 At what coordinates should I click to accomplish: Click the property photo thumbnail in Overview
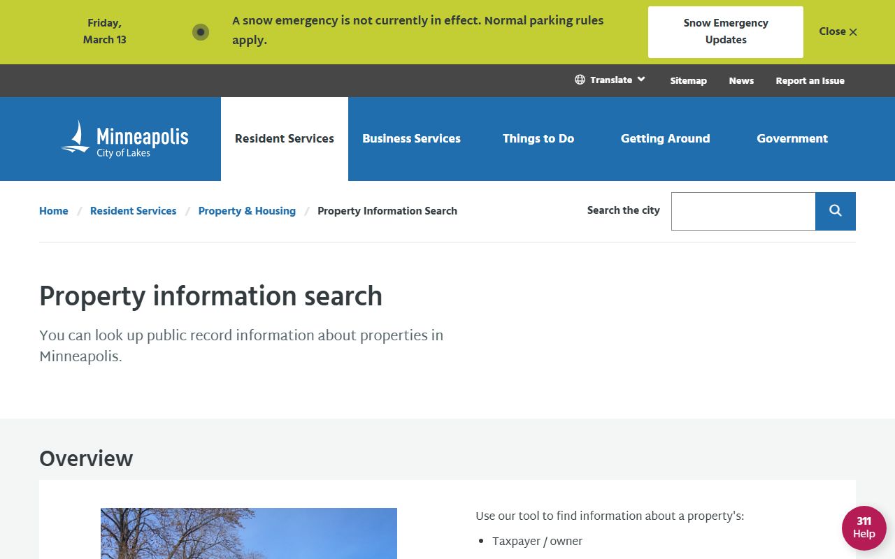click(x=249, y=533)
